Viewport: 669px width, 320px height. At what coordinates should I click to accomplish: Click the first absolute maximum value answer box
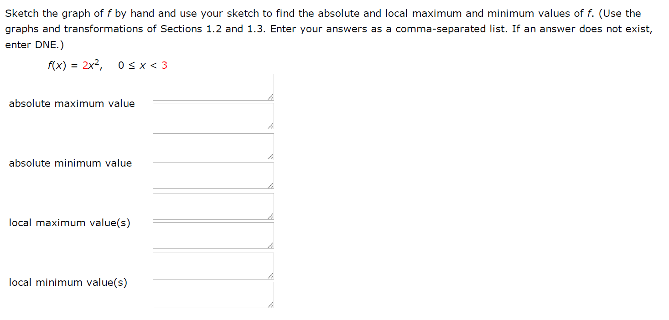(x=213, y=86)
